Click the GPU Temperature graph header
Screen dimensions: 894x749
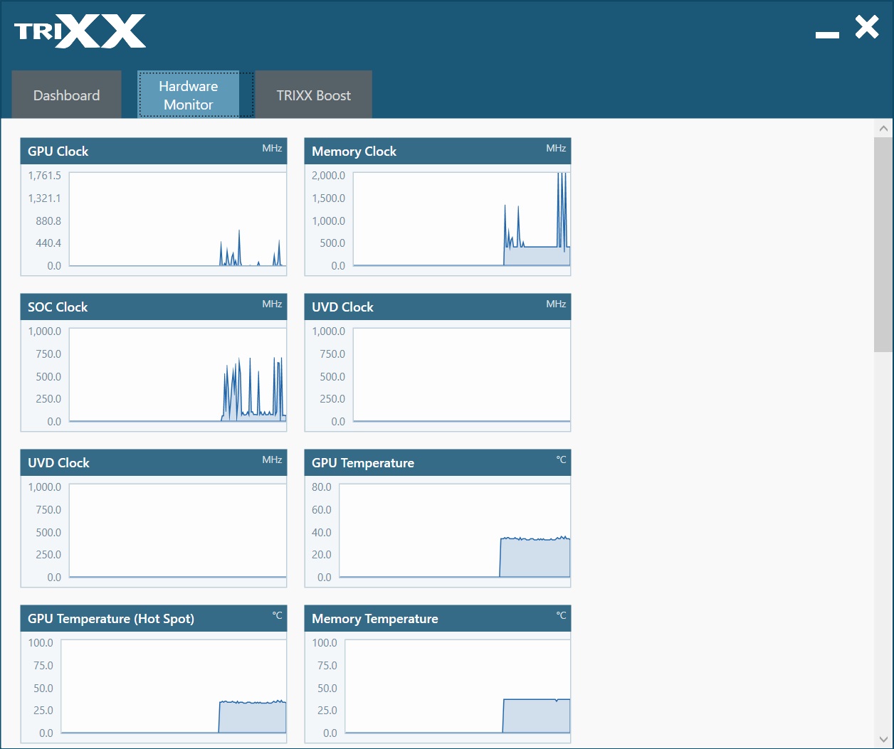(438, 462)
